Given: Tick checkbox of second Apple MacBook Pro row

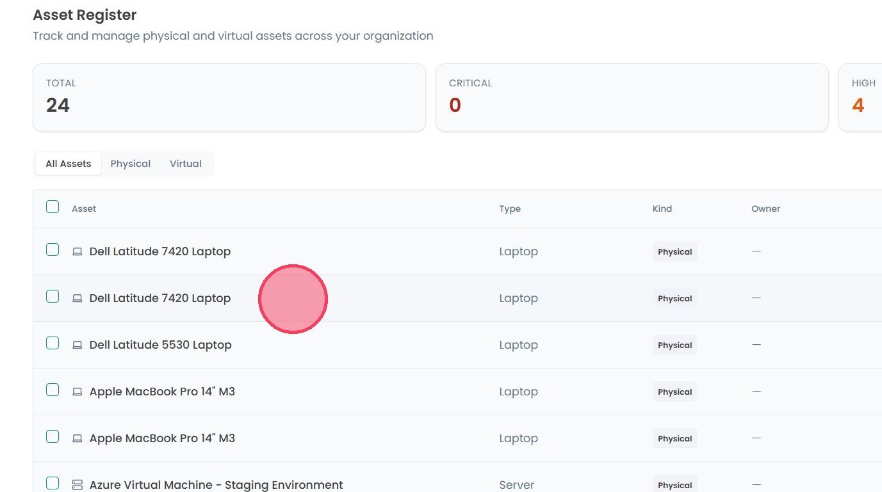Looking at the screenshot, I should 53,436.
